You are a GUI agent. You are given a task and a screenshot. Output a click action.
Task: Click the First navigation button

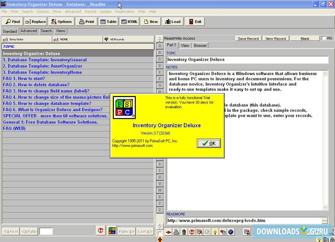point(11,232)
